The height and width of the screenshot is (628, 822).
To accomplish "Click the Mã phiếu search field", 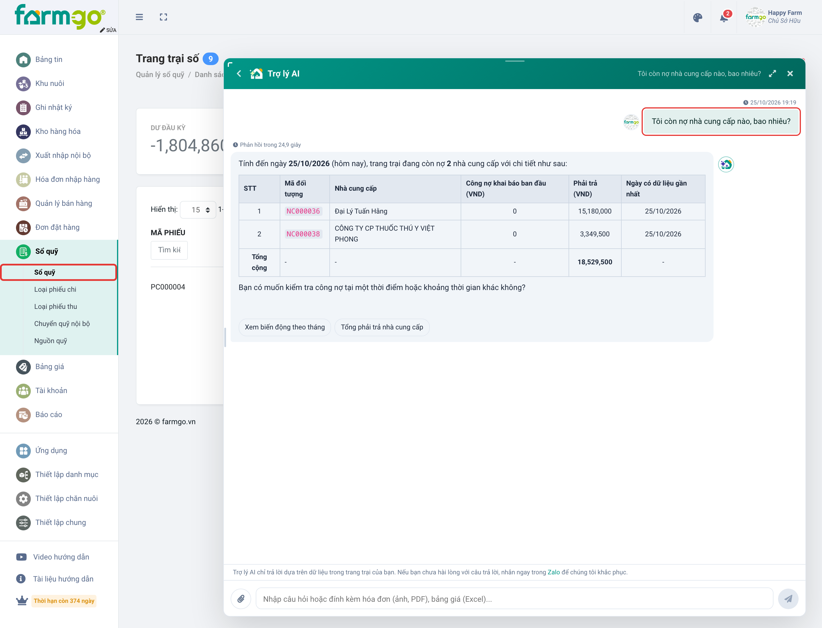I will click(169, 250).
